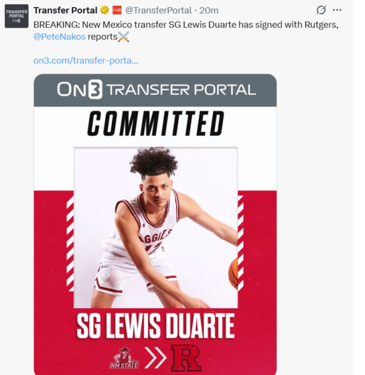
Task: Open the 20m timestamp link
Action: coord(209,10)
